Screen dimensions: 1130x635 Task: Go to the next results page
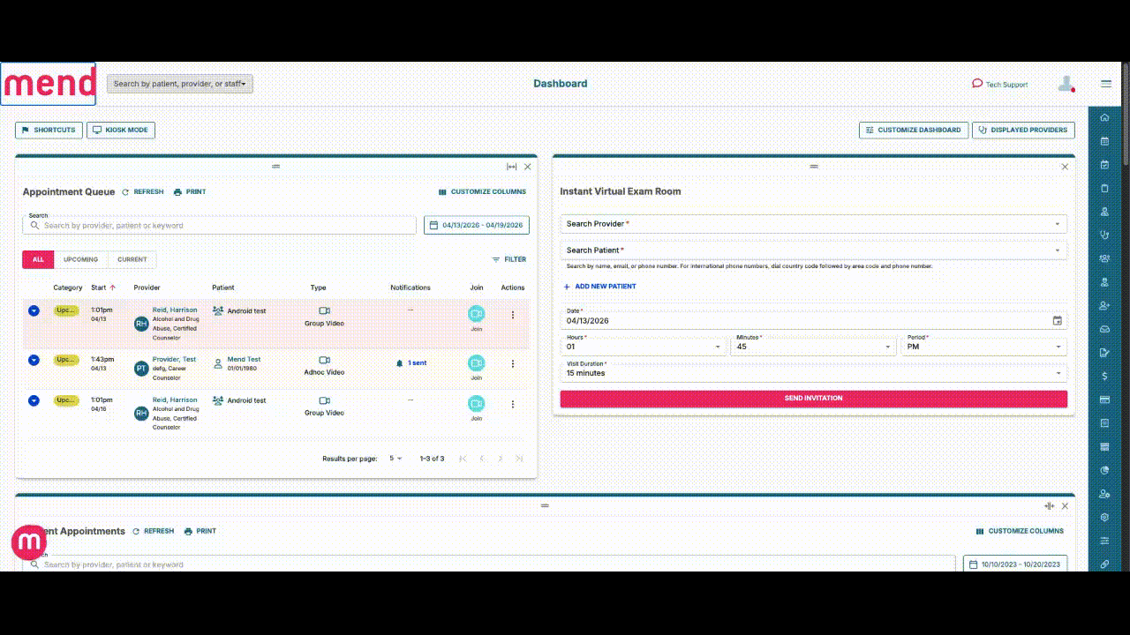pos(501,459)
